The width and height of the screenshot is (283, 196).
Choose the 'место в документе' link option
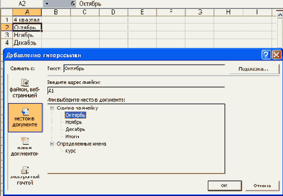(25, 118)
